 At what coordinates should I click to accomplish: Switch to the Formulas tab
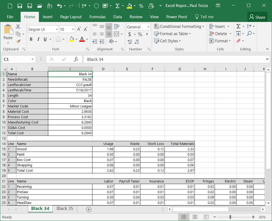[98, 17]
